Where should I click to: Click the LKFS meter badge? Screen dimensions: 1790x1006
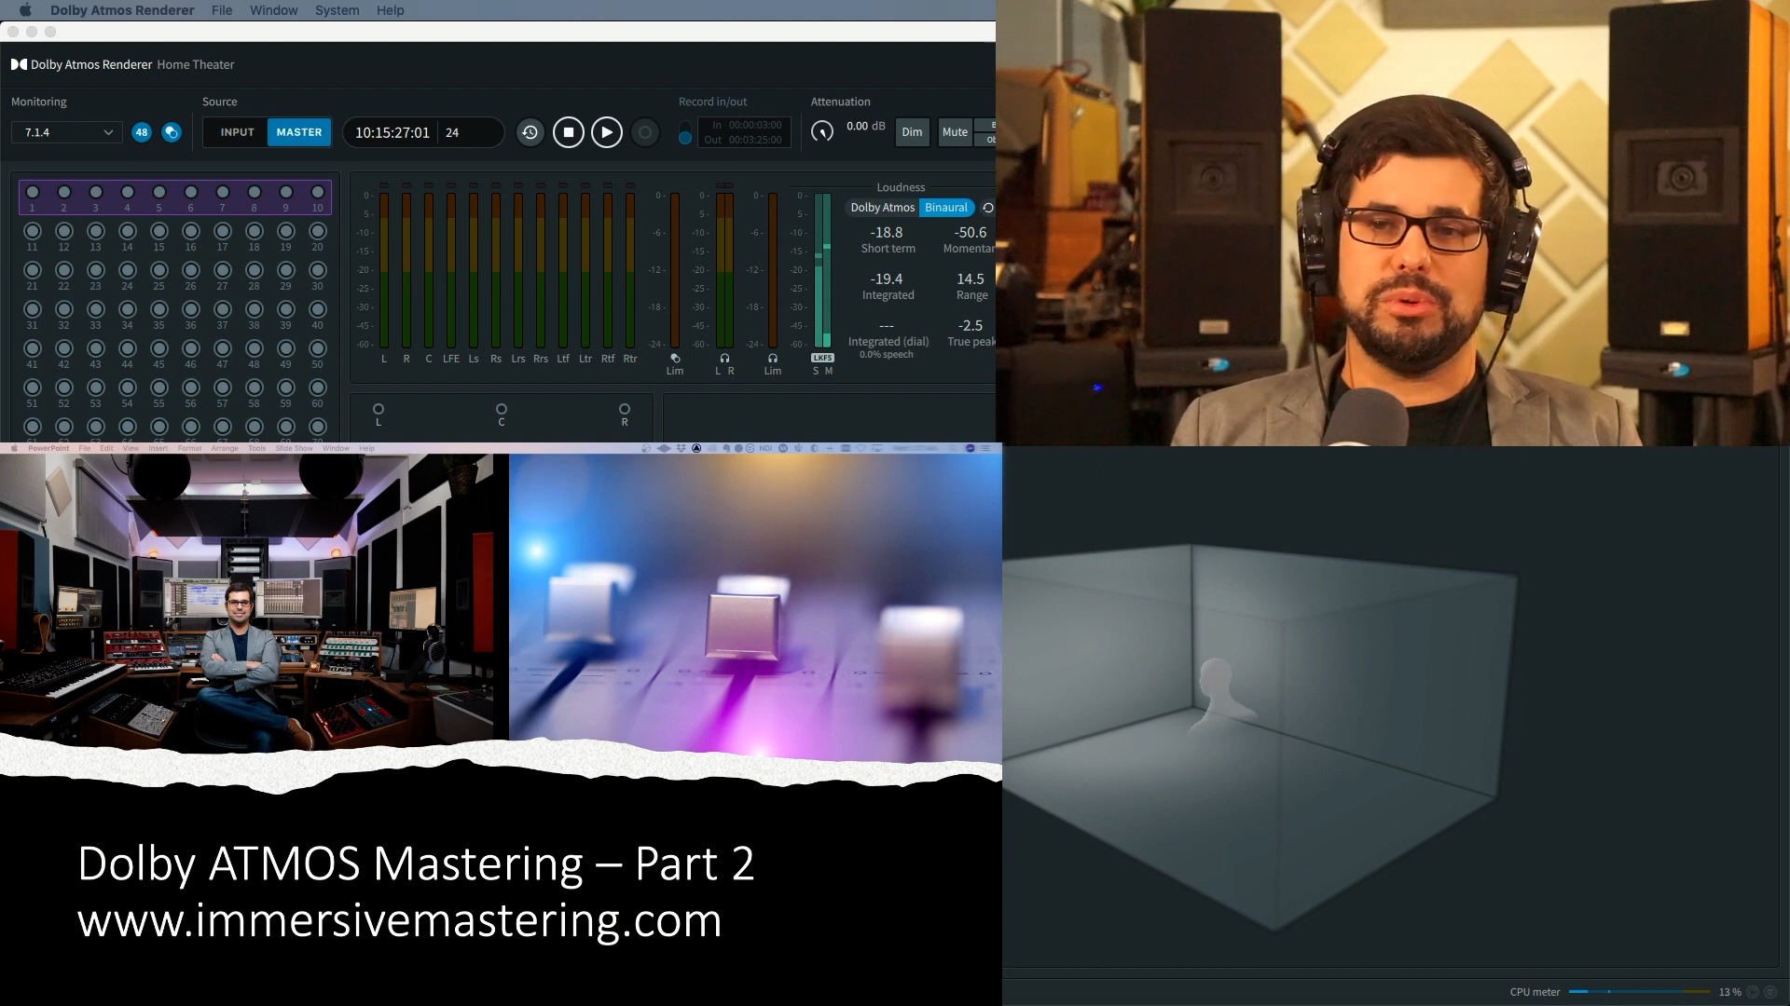pyautogui.click(x=822, y=358)
